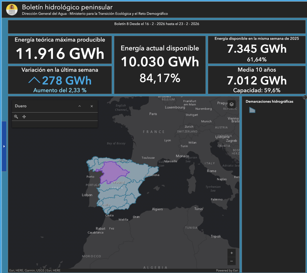Expand the left sidebar panel arrow
Image resolution: width=307 pixels, height=273 pixels.
point(4,146)
